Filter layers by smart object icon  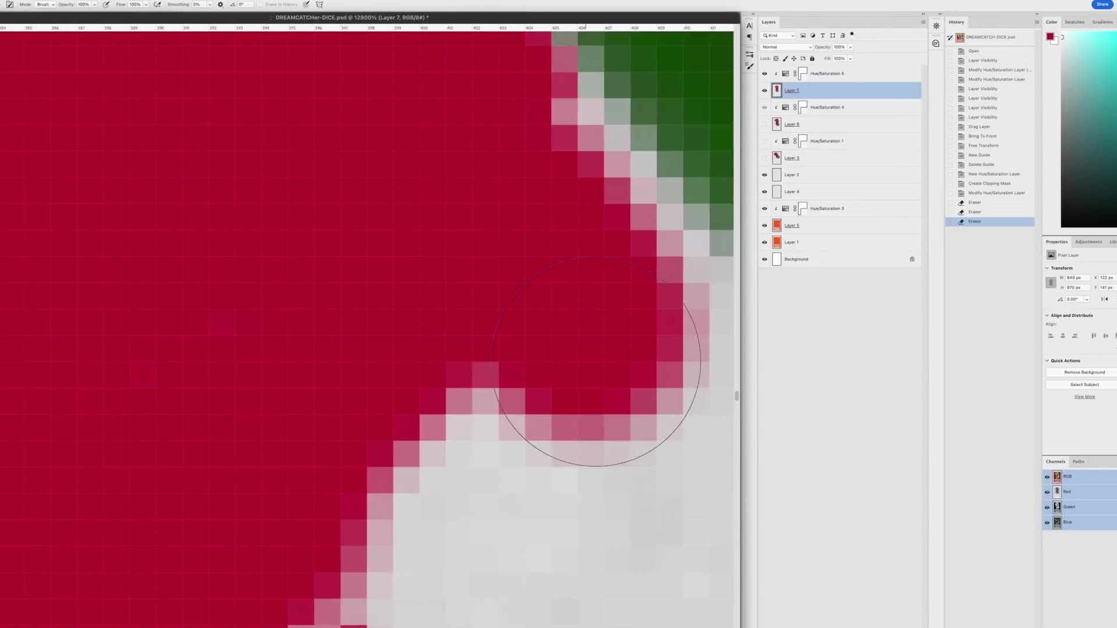click(x=842, y=35)
